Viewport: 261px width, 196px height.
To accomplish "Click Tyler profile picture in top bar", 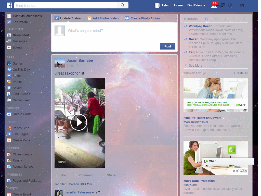I will 157,5.
